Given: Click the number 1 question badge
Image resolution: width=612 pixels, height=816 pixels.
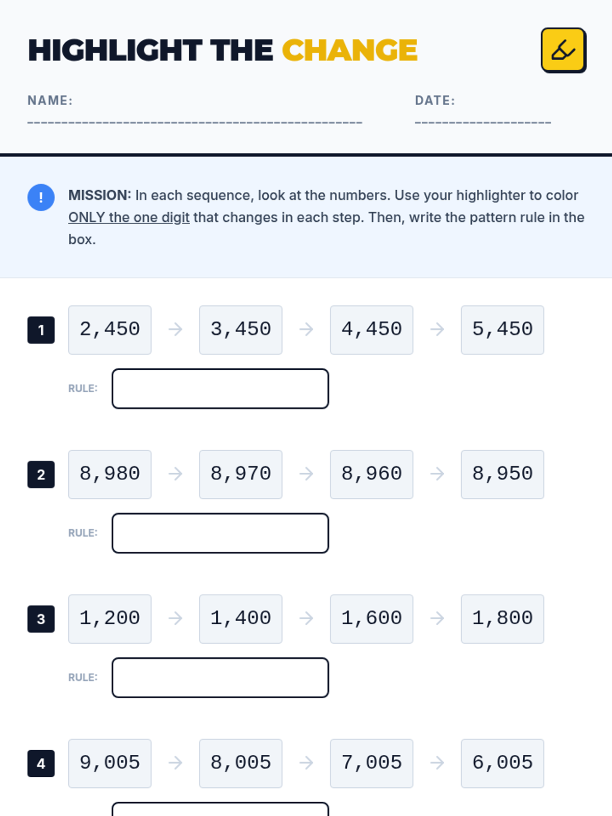Looking at the screenshot, I should tap(41, 330).
